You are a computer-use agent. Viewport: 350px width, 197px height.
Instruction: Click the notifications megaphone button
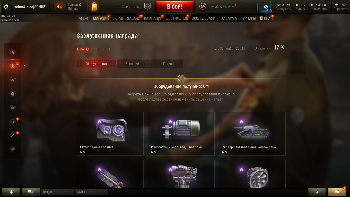[337, 192]
